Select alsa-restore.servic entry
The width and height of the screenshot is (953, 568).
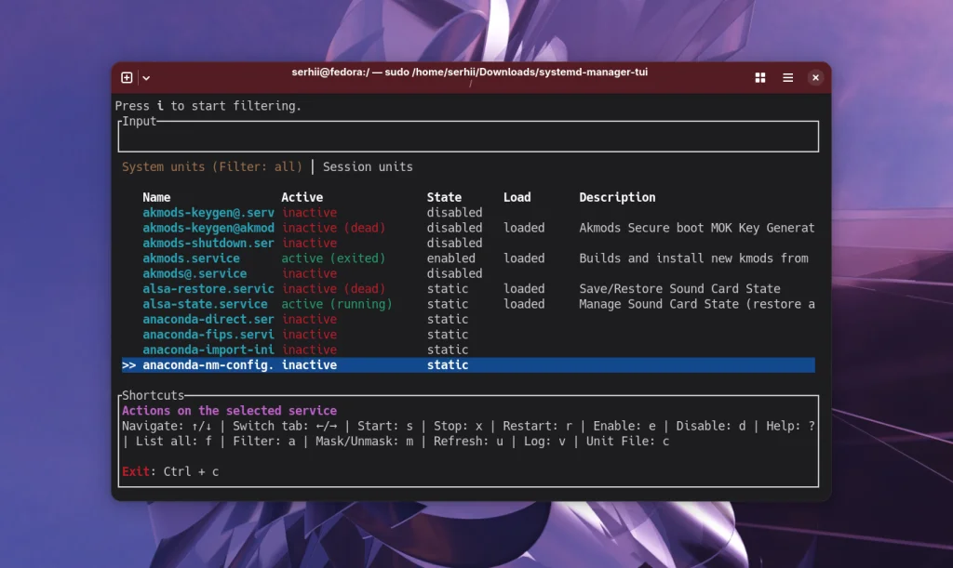tap(468, 289)
